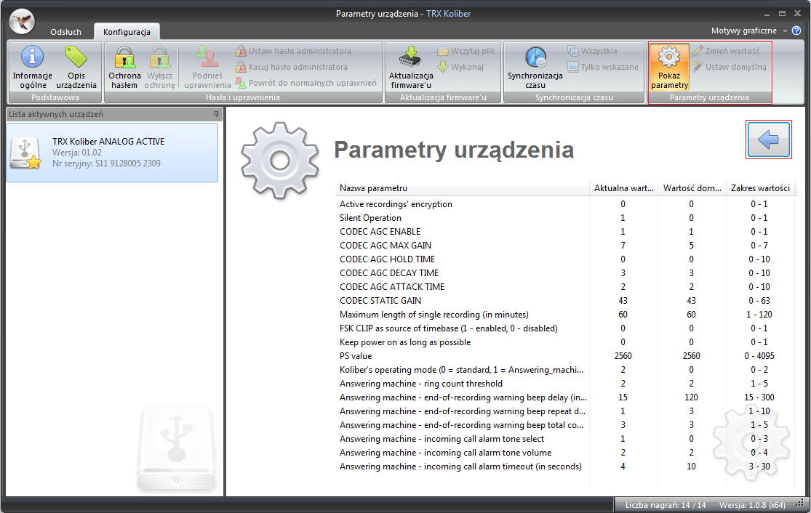Viewport: 811px width, 513px height.
Task: Select Tylko wskazane sync option
Action: [x=602, y=67]
